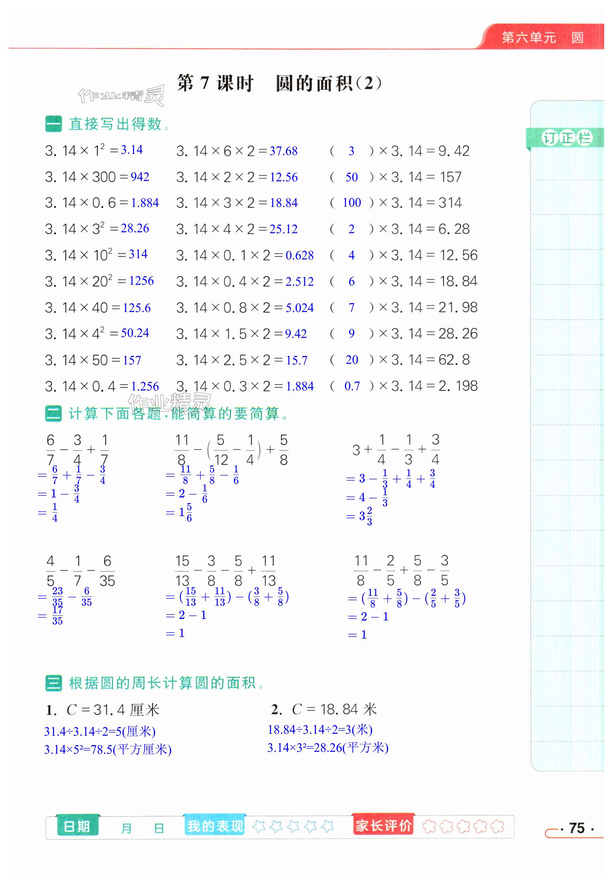Click the lesson title 第7课时 圆的面积(2)
The width and height of the screenshot is (613, 886).
(280, 83)
